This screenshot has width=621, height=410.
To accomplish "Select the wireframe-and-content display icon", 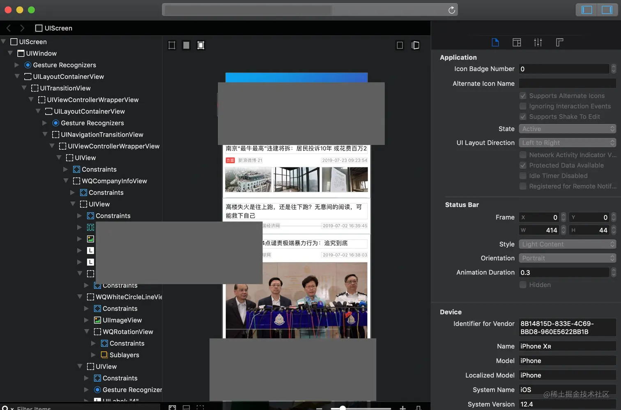I will click(x=201, y=45).
